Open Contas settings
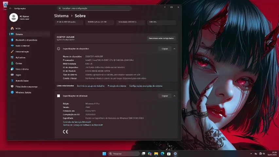279x157 pixels. click(x=29, y=63)
